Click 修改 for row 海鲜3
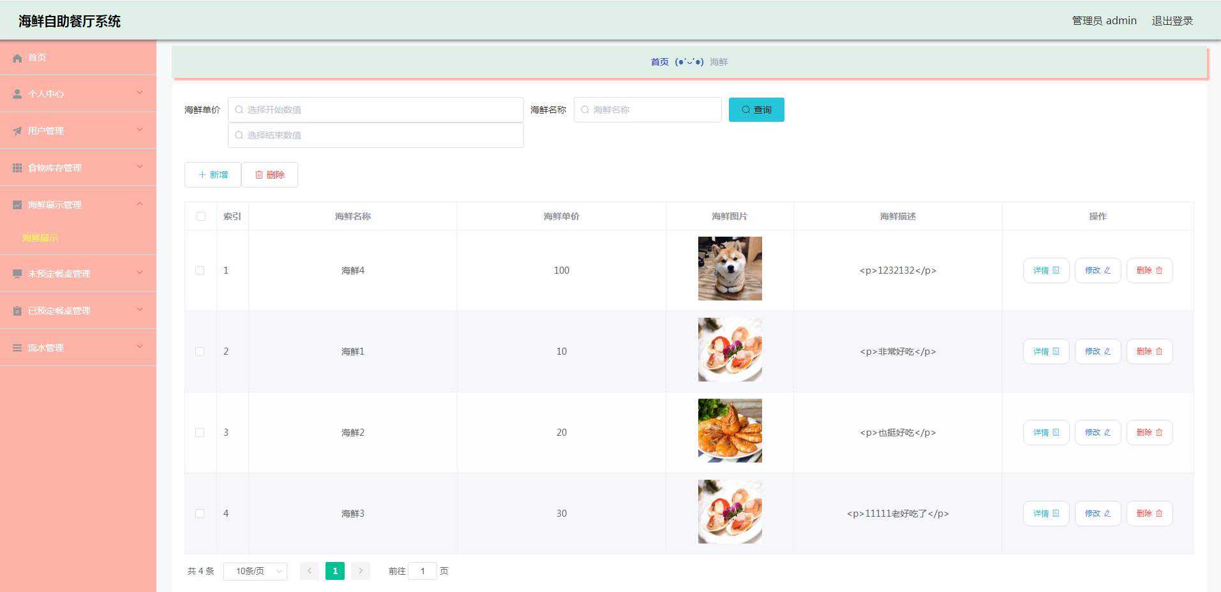The height and width of the screenshot is (592, 1221). click(x=1098, y=514)
